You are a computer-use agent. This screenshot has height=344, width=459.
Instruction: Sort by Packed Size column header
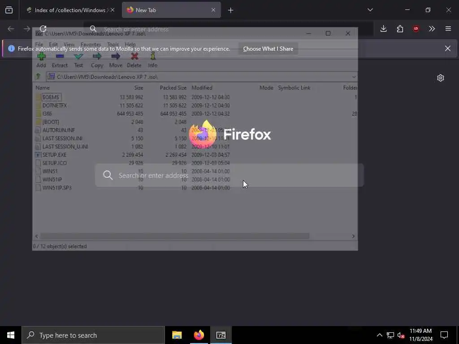(x=173, y=88)
